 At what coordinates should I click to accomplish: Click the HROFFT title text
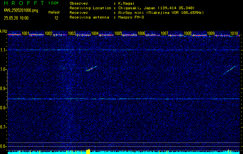click(24, 3)
